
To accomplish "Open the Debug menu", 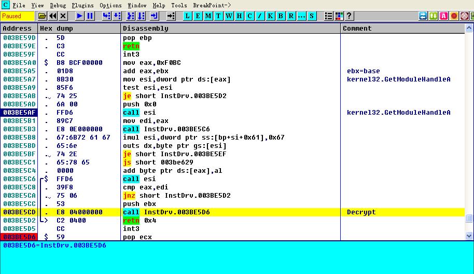I will [58, 5].
